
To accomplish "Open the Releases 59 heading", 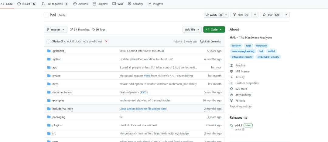I will pyautogui.click(x=239, y=117).
